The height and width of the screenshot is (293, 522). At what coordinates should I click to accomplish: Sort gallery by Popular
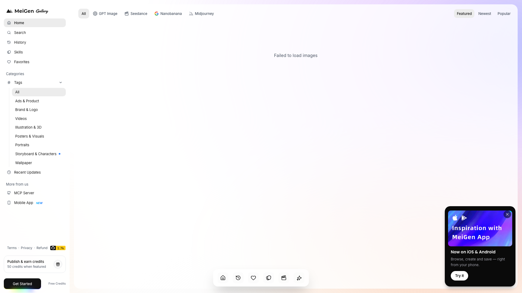click(504, 14)
